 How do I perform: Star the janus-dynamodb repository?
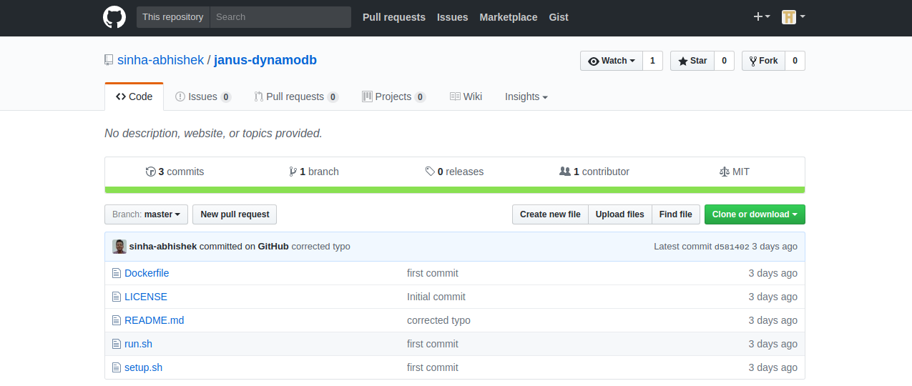pos(692,61)
